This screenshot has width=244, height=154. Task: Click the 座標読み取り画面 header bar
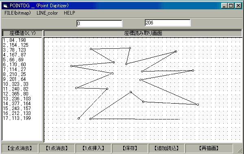[x=143, y=33]
